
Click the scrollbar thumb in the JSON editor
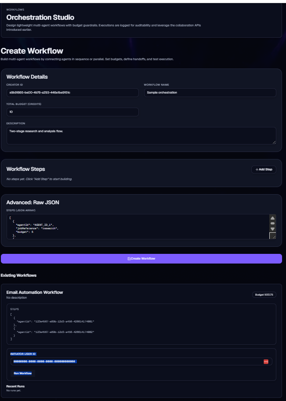click(272, 223)
